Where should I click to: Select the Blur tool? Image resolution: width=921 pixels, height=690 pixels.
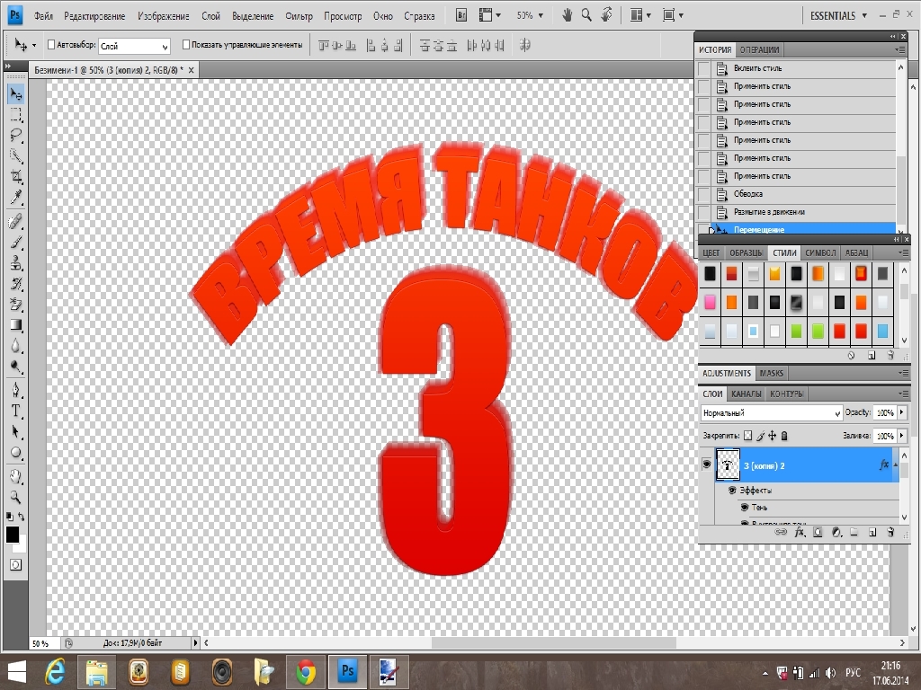point(16,346)
